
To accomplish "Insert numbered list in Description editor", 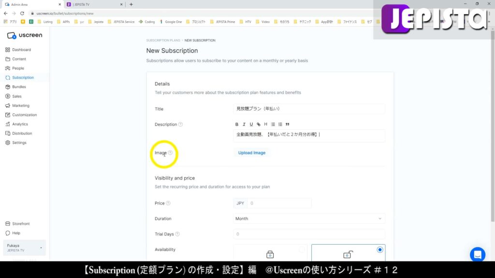I will tap(280, 125).
